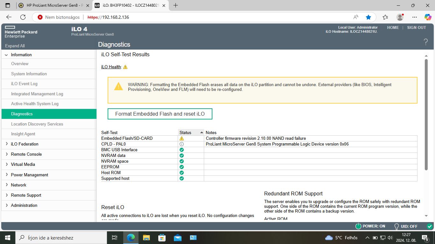Image resolution: width=435 pixels, height=244 pixels.
Task: Click the scrollbar down arrow
Action: tap(426, 216)
